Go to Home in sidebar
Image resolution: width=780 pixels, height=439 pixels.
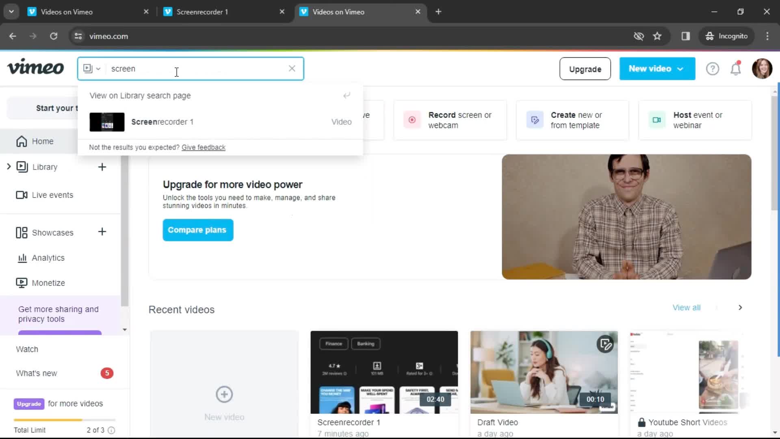tap(42, 141)
